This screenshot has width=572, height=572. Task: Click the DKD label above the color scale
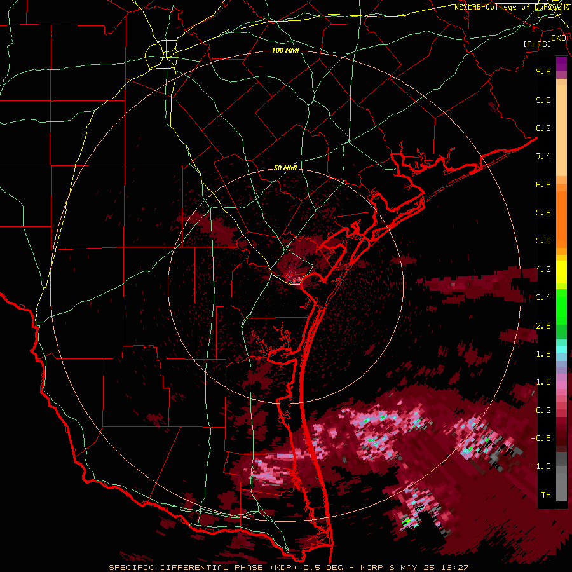(x=559, y=38)
